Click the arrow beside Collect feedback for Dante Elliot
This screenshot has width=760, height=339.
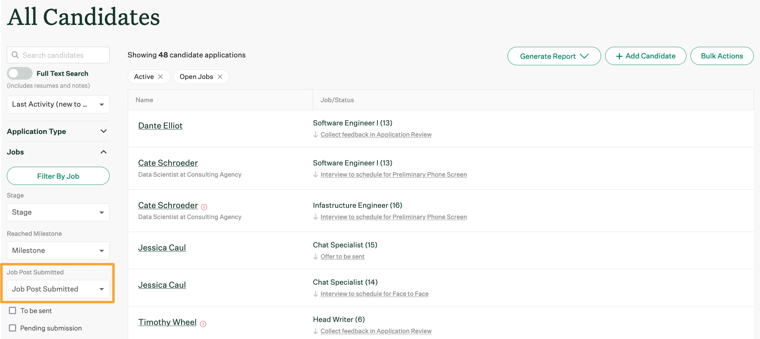tap(315, 134)
